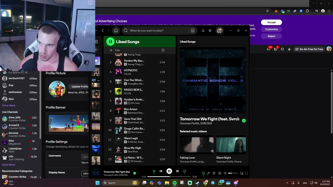Pause the song in bottom player bar
The height and width of the screenshot is (187, 333).
click(169, 171)
